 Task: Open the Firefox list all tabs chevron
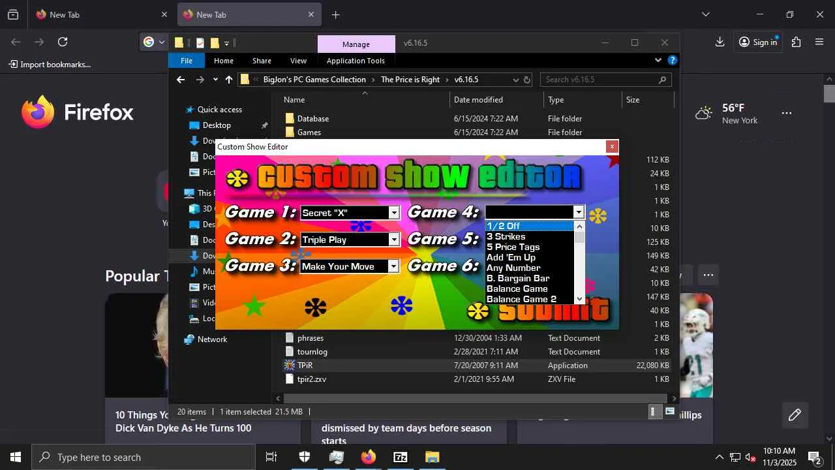coord(706,14)
